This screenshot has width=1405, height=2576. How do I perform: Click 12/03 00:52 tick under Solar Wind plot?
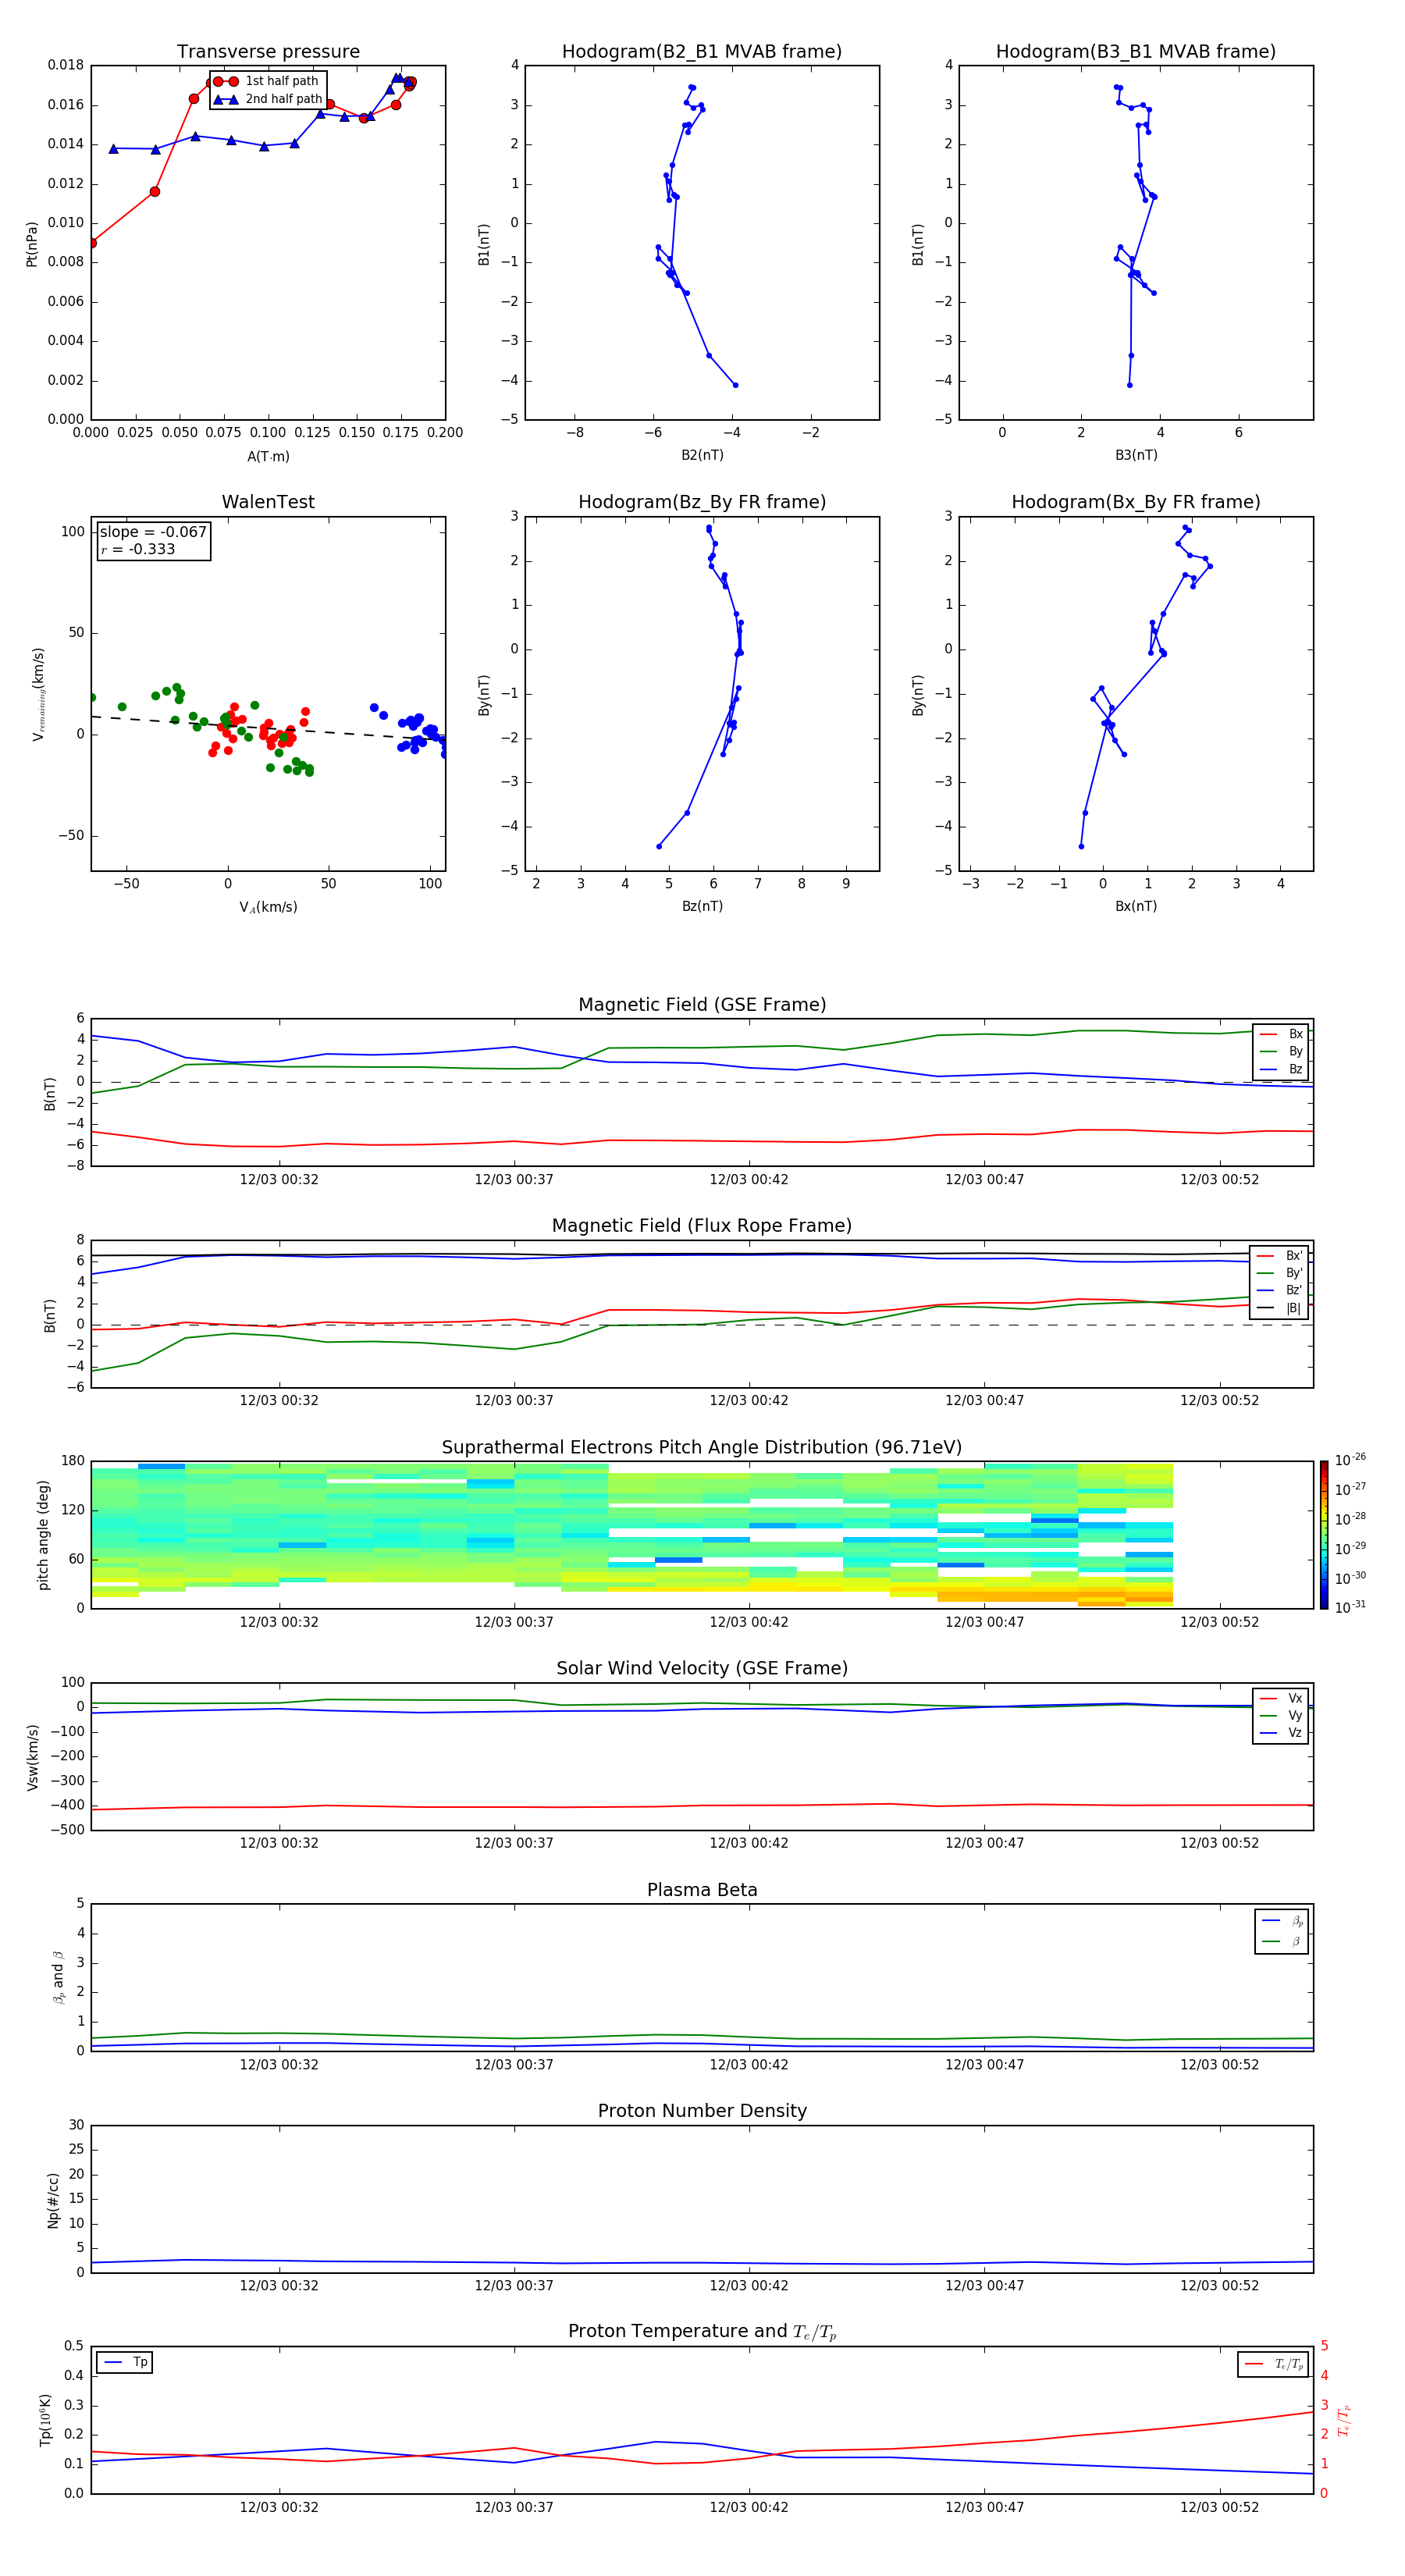(1220, 1843)
